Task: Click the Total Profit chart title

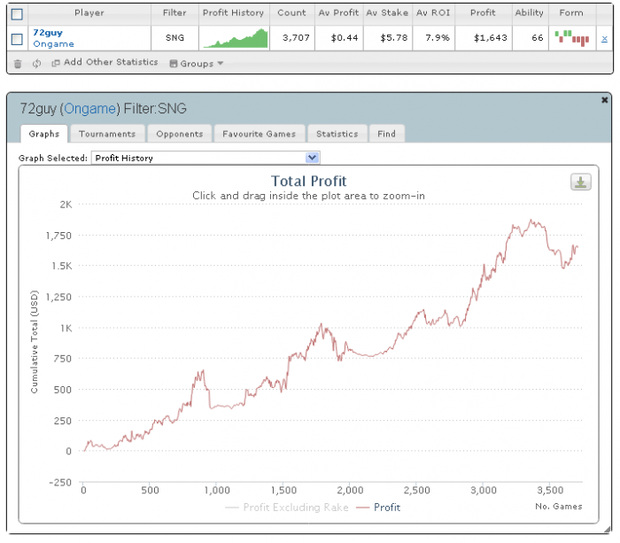Action: [309, 181]
